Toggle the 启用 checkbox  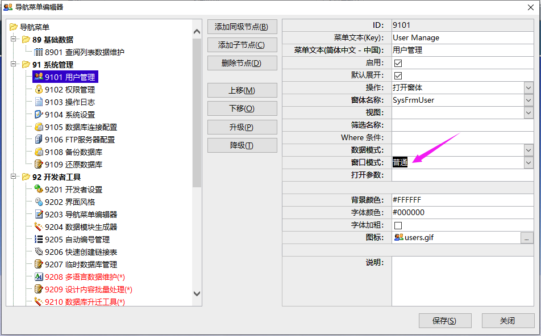pyautogui.click(x=398, y=63)
